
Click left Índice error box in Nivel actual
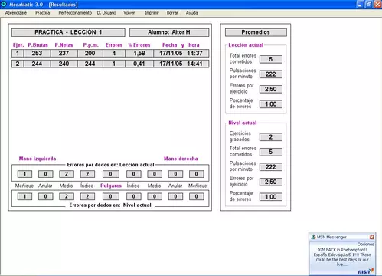87,196
